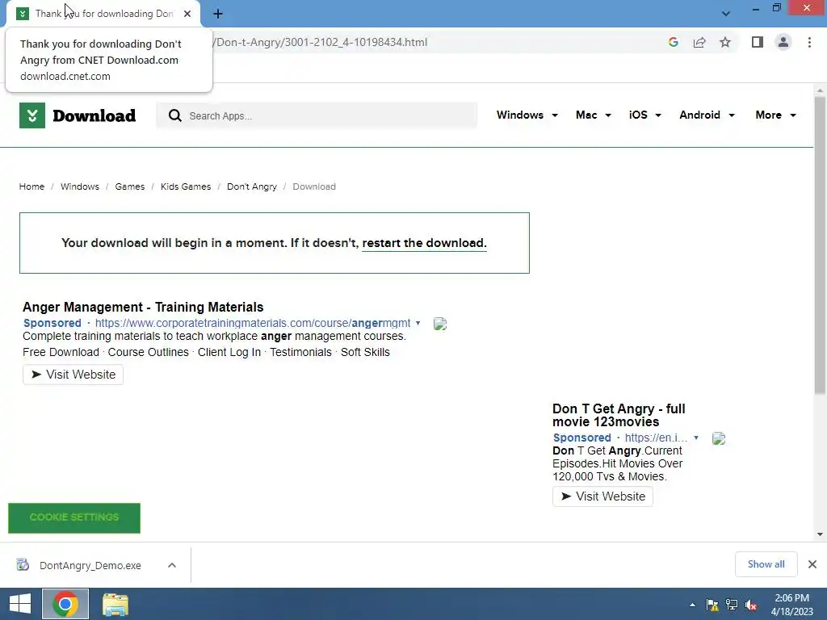Click the Action Center flag tray icon
This screenshot has height=620, width=827.
[x=712, y=605]
